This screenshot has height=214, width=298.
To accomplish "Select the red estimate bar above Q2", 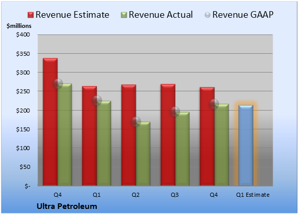I will click(x=129, y=135).
